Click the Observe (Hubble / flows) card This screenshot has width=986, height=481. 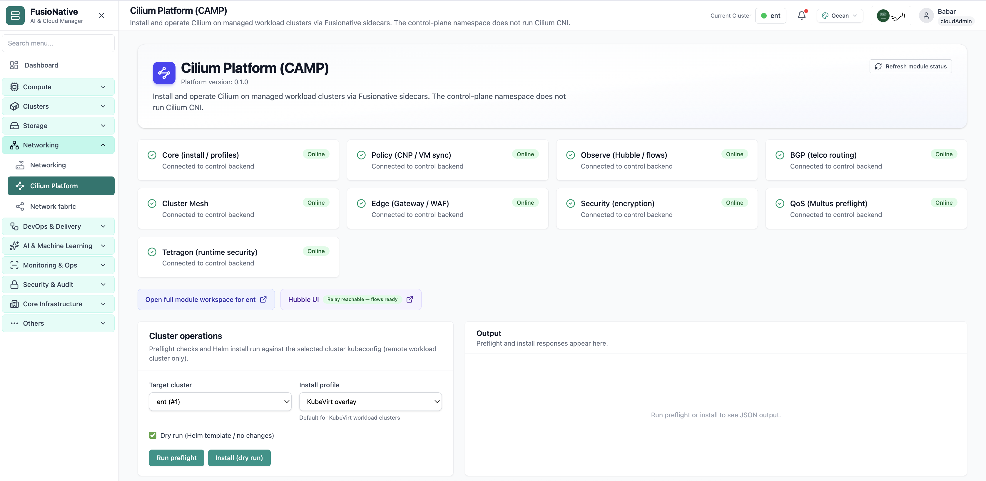(x=657, y=160)
